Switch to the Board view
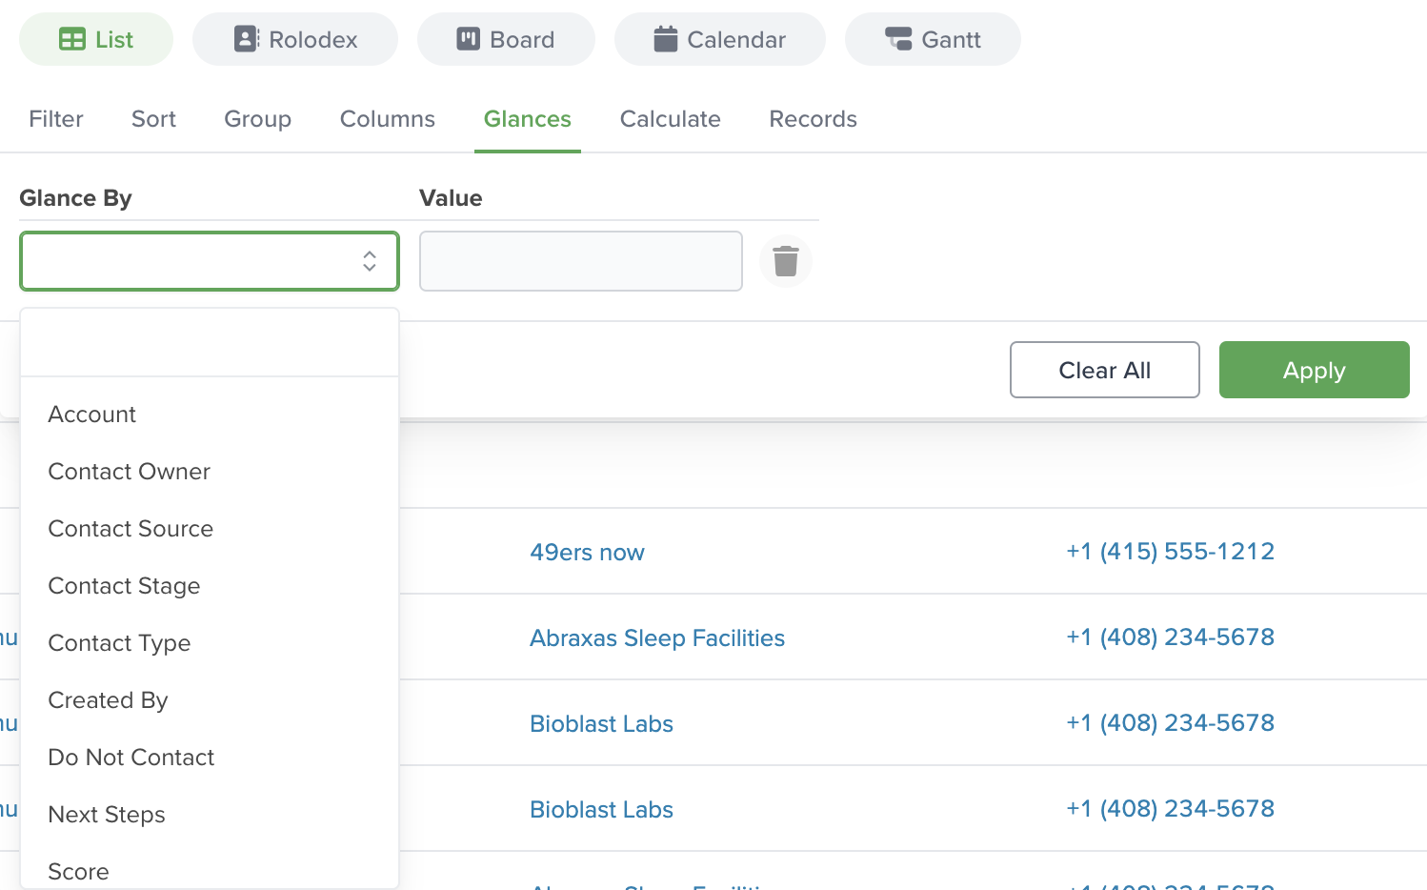This screenshot has width=1427, height=890. [506, 39]
